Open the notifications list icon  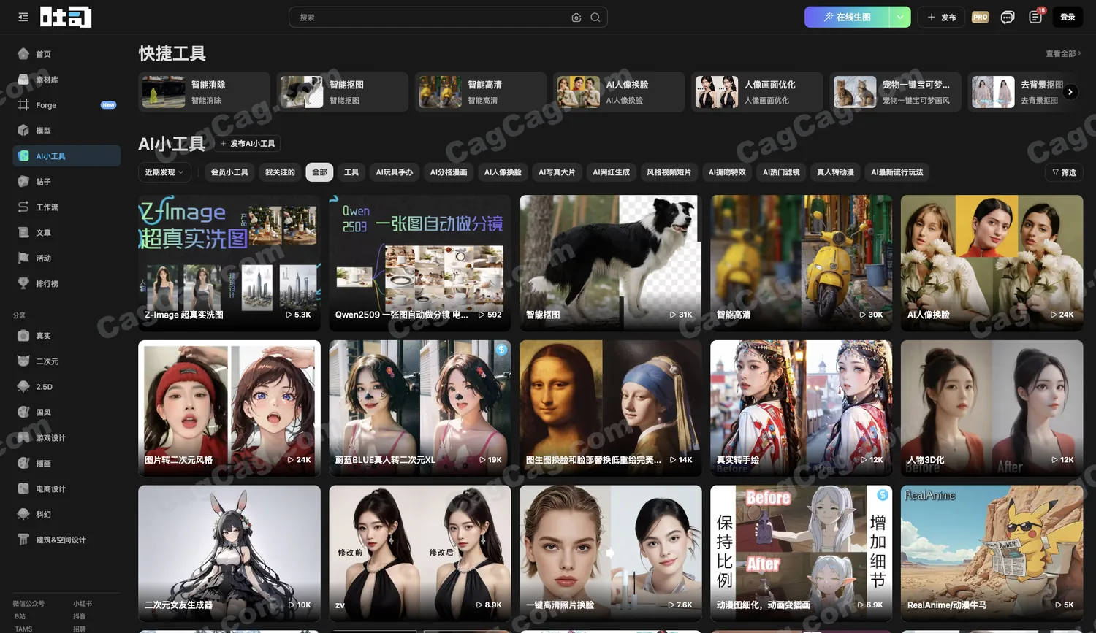click(x=1035, y=18)
